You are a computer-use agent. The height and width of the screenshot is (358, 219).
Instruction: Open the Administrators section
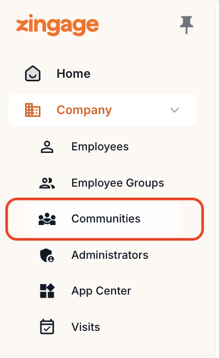point(110,255)
